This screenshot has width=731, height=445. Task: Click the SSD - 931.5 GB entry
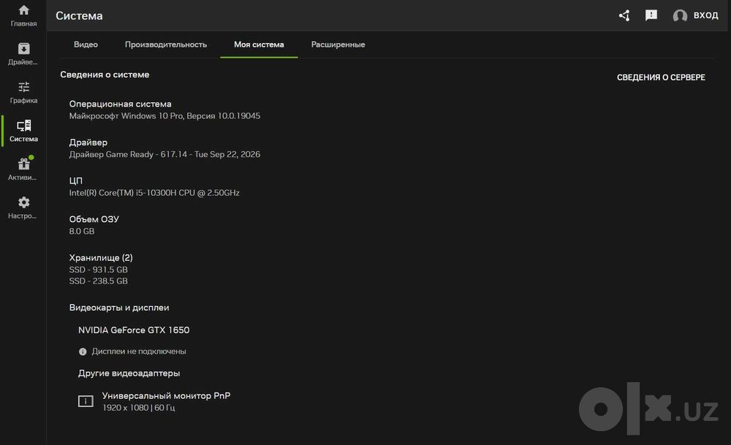99,270
